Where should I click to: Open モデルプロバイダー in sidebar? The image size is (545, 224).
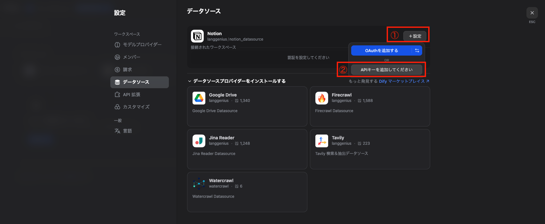pos(139,44)
